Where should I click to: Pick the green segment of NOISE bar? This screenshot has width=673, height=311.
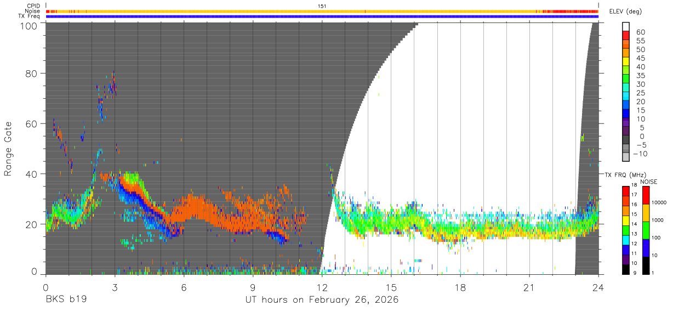pyautogui.click(x=646, y=230)
